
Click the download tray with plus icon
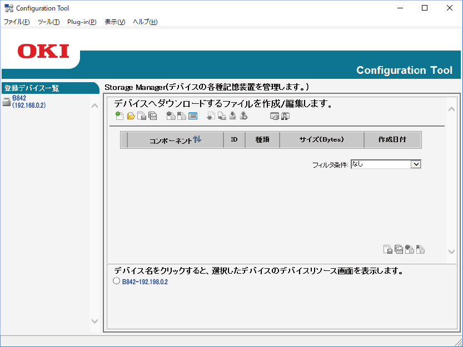(x=243, y=115)
